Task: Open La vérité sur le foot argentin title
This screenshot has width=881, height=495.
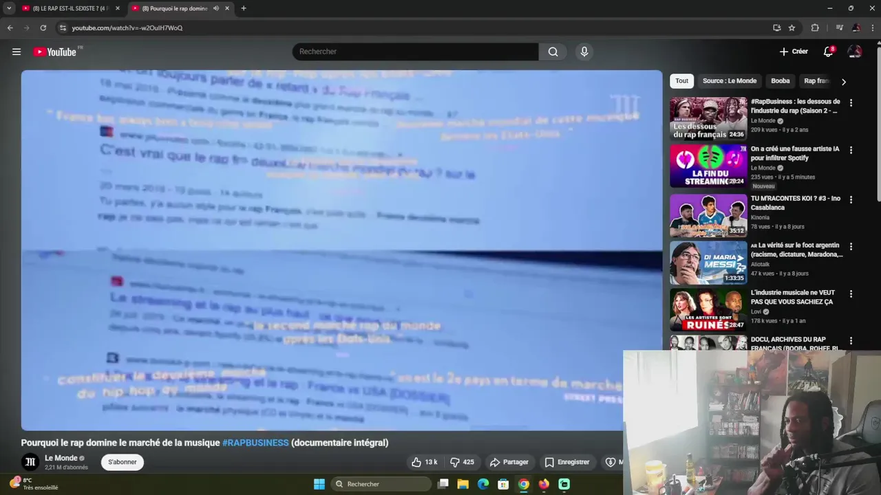Action: [x=796, y=250]
